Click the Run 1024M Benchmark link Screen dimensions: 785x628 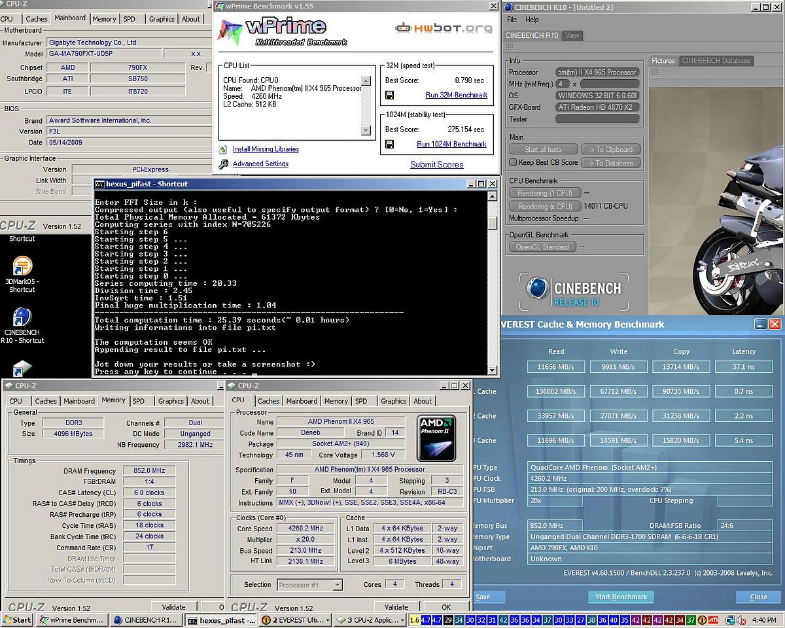tap(452, 144)
